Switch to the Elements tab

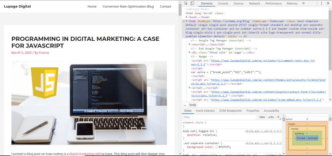(207, 3)
